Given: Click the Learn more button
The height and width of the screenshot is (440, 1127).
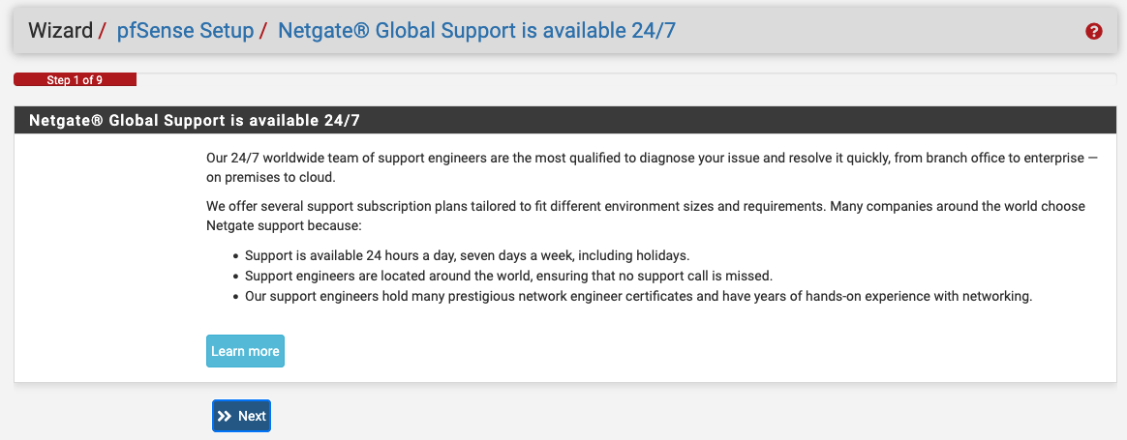Looking at the screenshot, I should click(245, 351).
